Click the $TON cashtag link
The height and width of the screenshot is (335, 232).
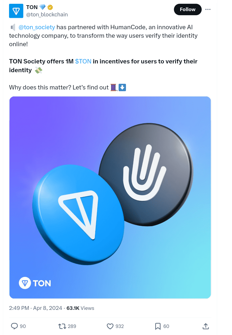click(83, 61)
